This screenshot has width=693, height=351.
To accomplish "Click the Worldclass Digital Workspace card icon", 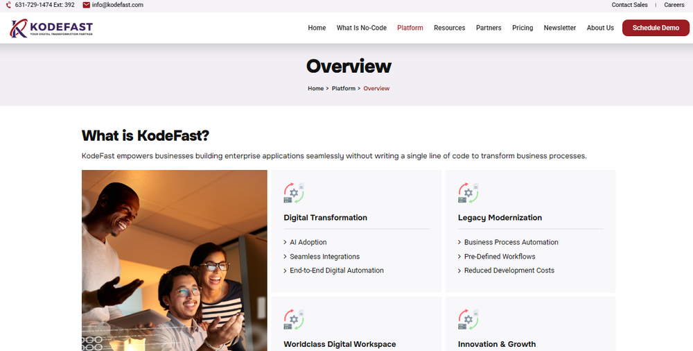I will pyautogui.click(x=294, y=320).
